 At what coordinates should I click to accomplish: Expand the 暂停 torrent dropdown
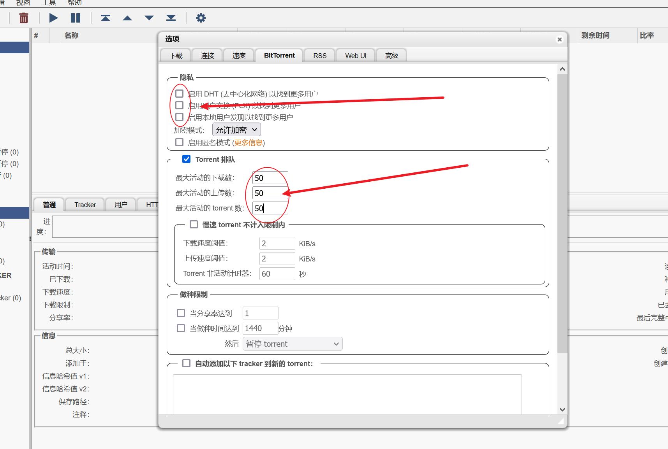pos(292,344)
